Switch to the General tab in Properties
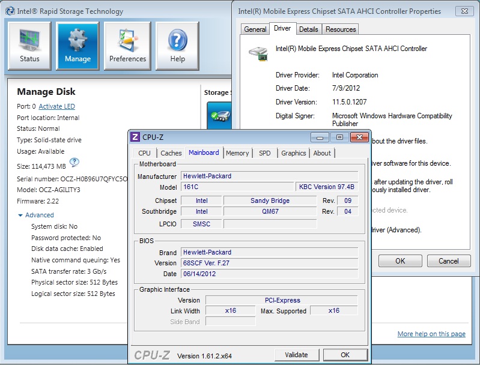This screenshot has width=480, height=365. pyautogui.click(x=255, y=29)
